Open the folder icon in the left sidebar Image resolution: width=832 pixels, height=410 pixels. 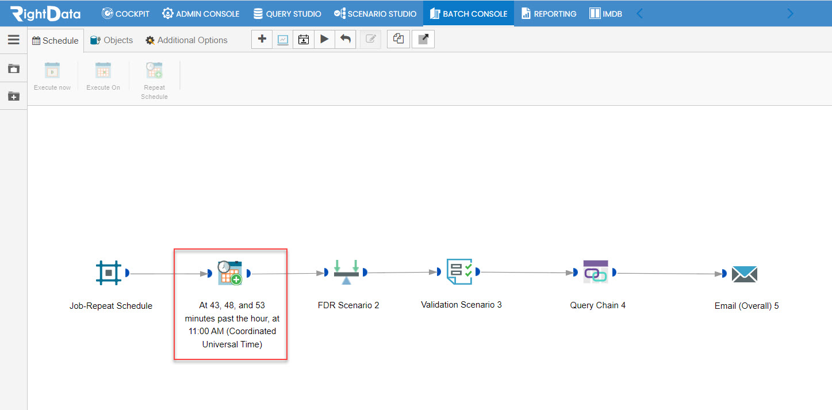coord(13,68)
